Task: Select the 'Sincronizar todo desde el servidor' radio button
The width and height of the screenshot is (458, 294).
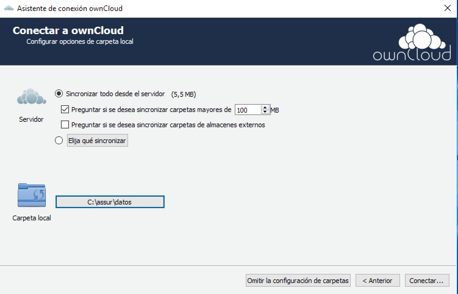Action: point(59,94)
